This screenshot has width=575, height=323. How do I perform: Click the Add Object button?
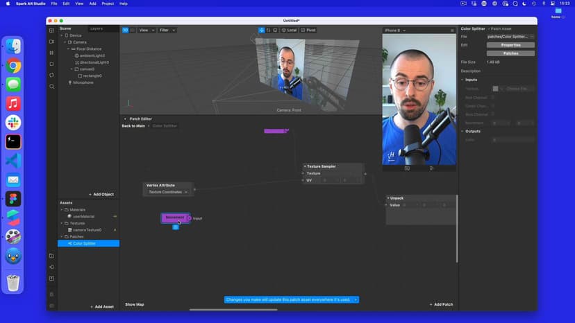(x=101, y=194)
